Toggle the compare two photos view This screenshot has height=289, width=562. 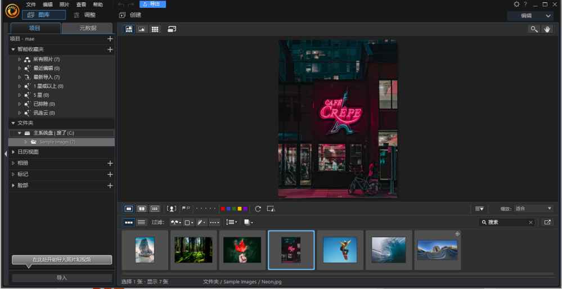(x=142, y=209)
